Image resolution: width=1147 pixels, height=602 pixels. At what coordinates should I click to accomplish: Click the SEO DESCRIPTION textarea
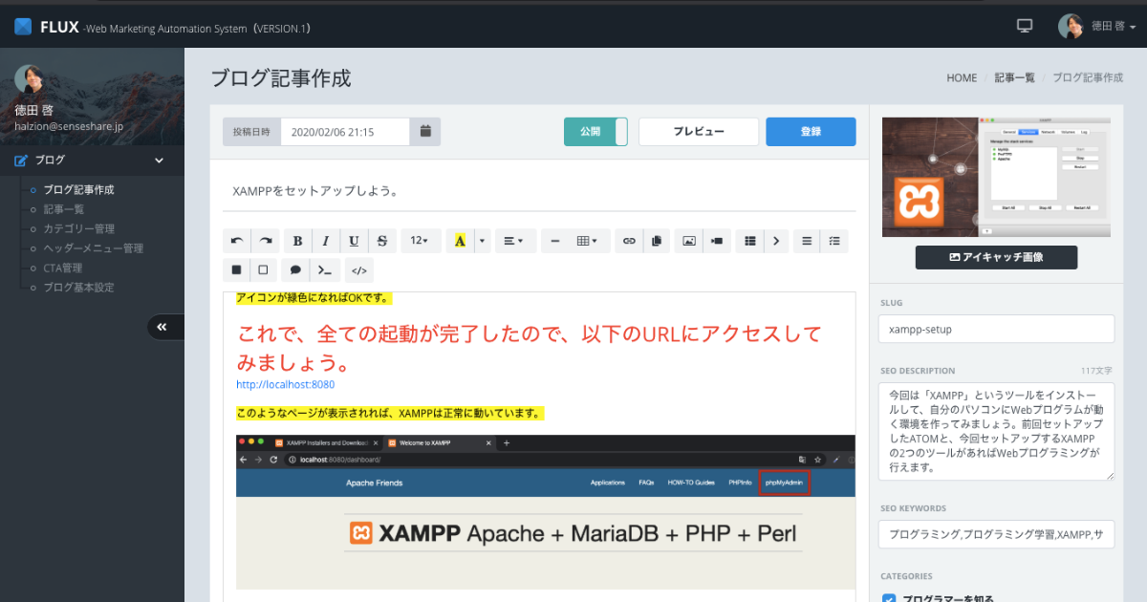click(996, 432)
